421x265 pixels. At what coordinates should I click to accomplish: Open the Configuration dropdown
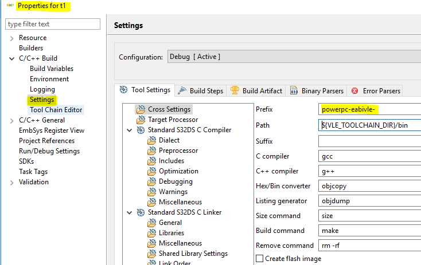293,57
